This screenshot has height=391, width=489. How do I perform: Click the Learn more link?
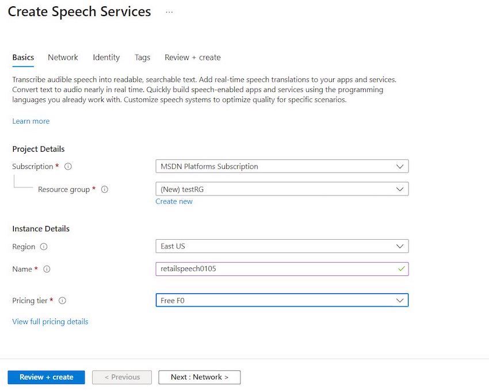[x=30, y=121]
